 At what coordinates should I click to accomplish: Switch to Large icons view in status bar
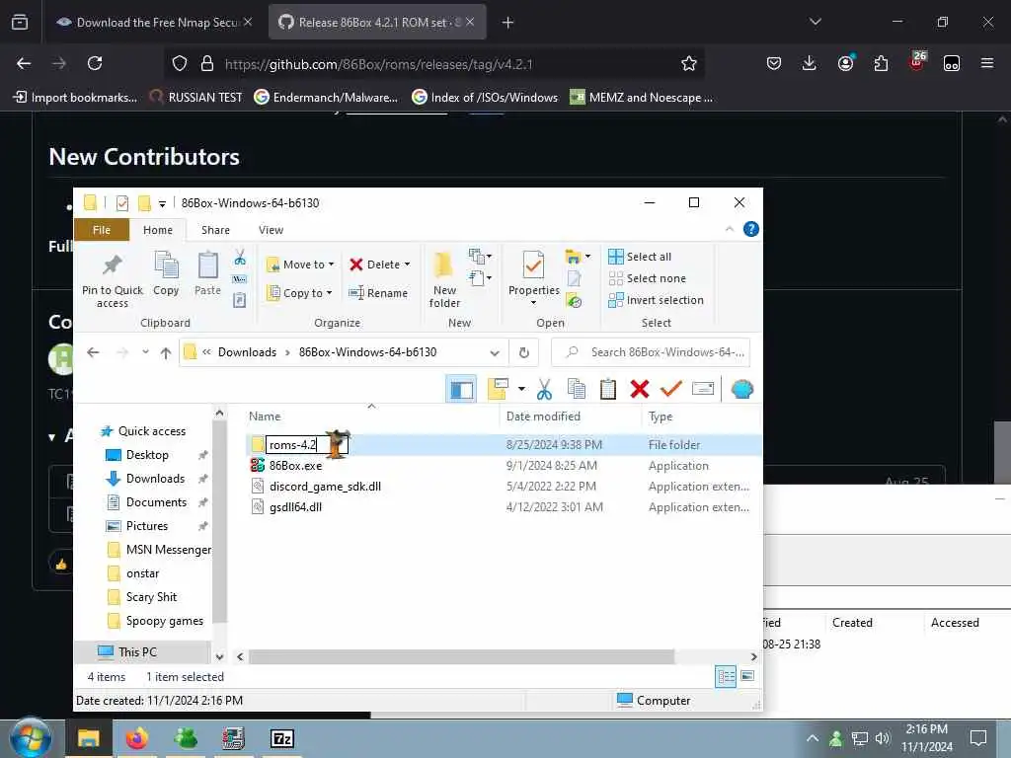[x=747, y=676]
